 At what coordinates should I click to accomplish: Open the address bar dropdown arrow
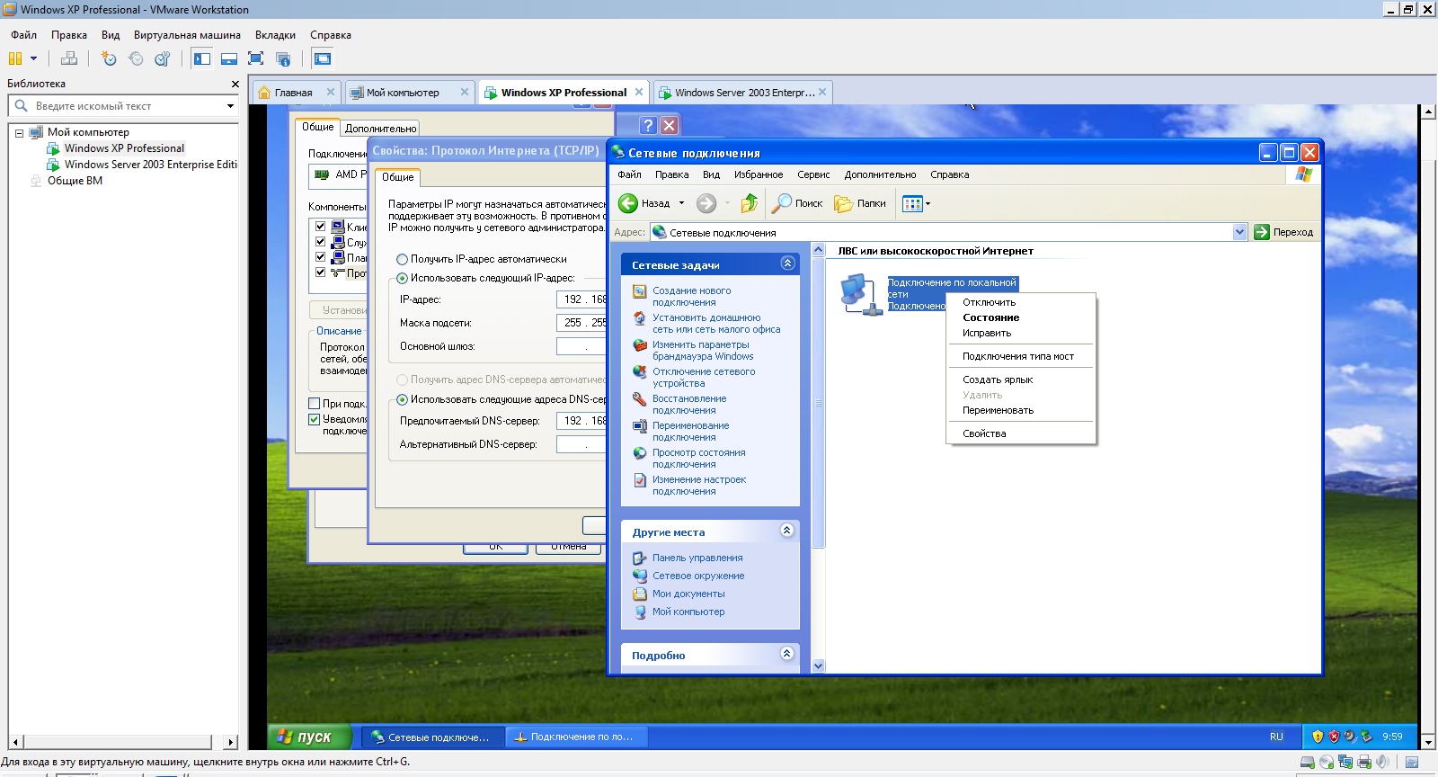pyautogui.click(x=1239, y=232)
